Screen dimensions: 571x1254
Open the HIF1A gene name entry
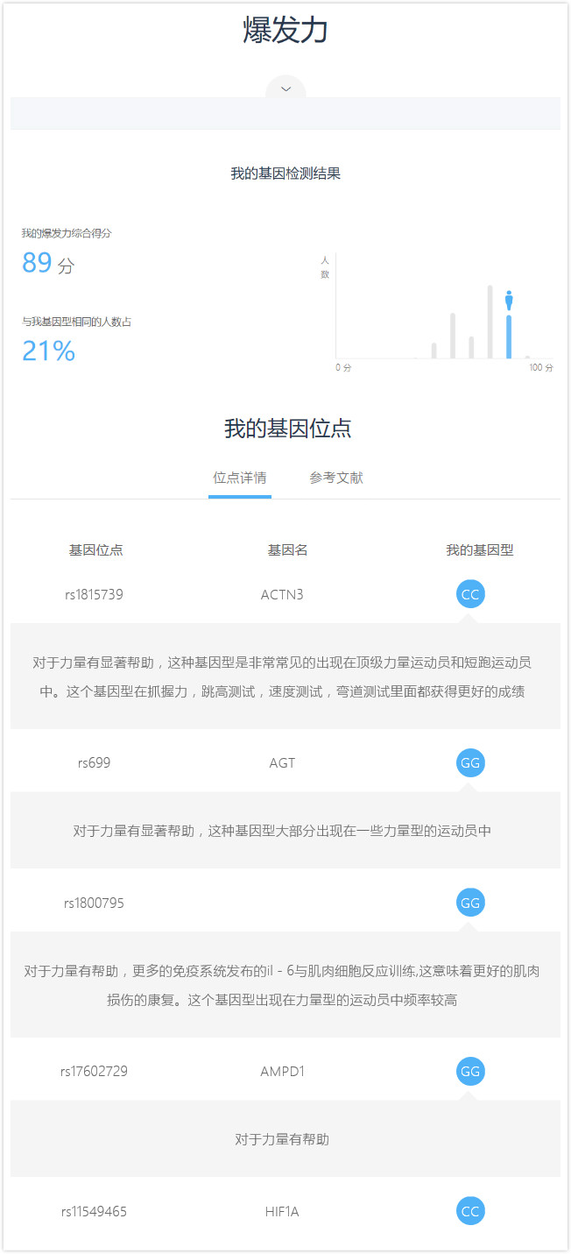click(x=282, y=1212)
